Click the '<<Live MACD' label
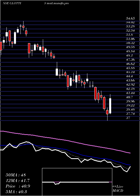The height and width of the screenshot is (196, 140). tap(118, 188)
